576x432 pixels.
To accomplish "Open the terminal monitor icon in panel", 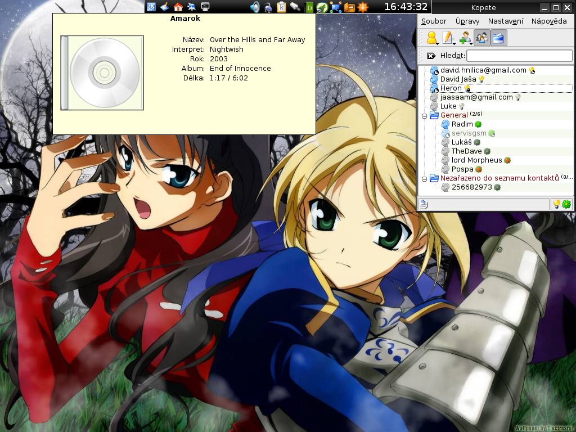I will click(205, 7).
